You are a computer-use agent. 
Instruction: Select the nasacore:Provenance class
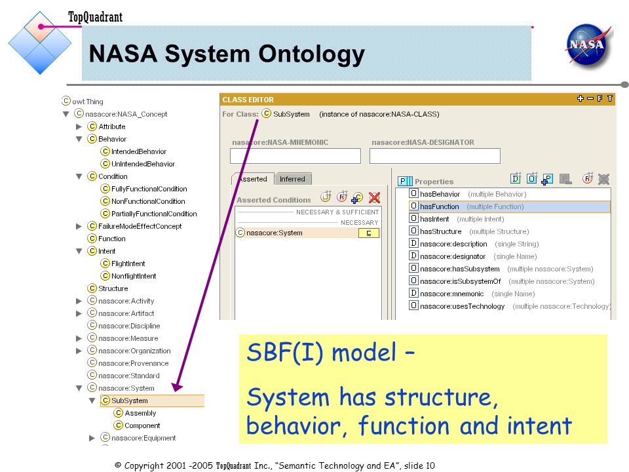(134, 363)
